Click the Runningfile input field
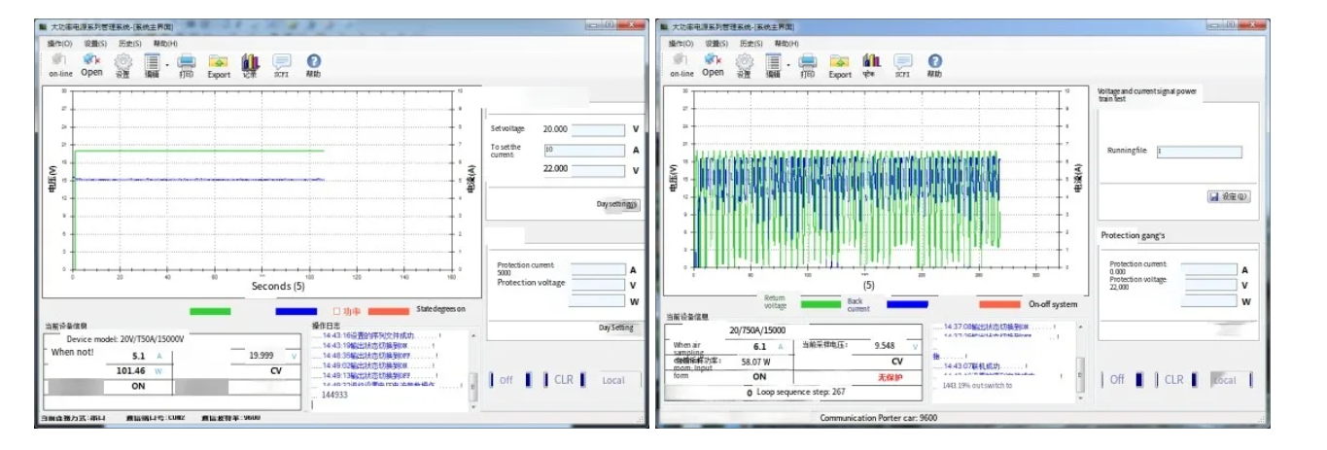The height and width of the screenshot is (450, 1327). 1199,152
